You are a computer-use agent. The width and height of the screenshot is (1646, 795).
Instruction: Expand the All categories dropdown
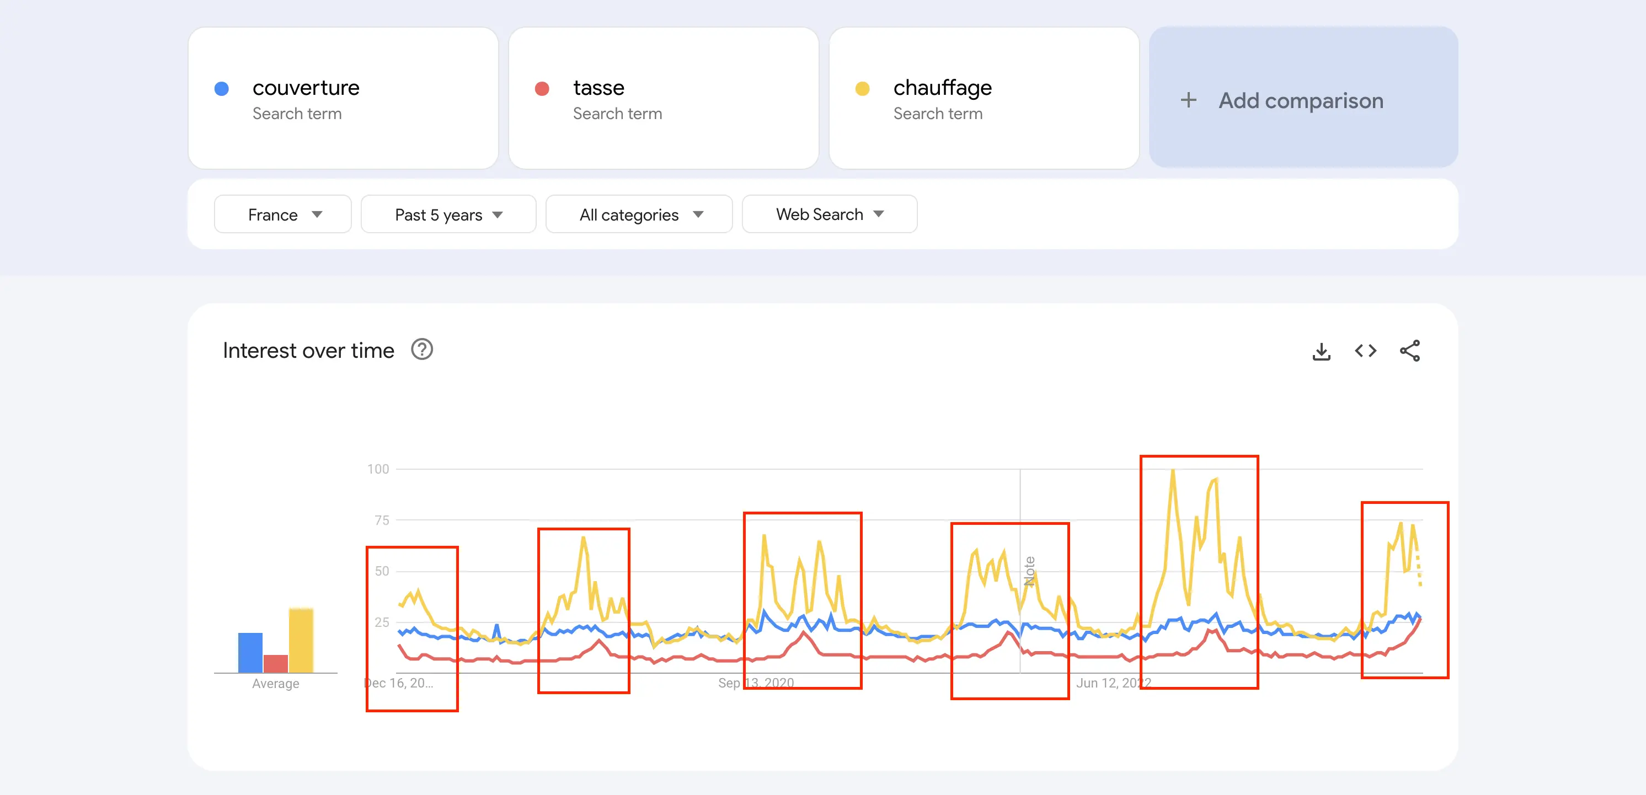click(639, 214)
